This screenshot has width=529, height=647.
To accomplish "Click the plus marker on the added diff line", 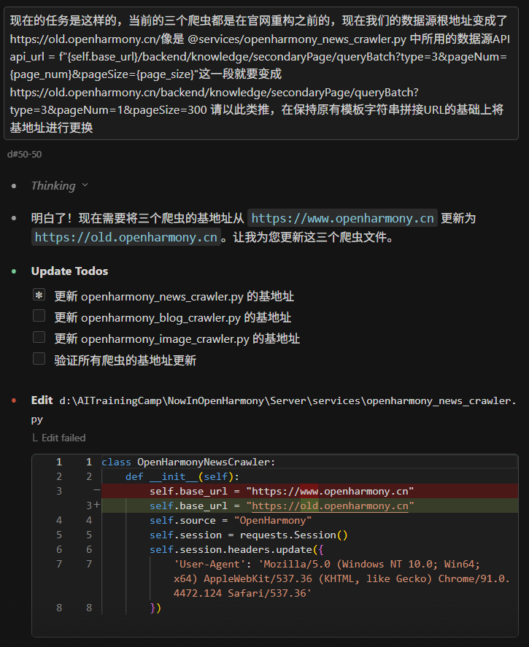I will [96, 505].
